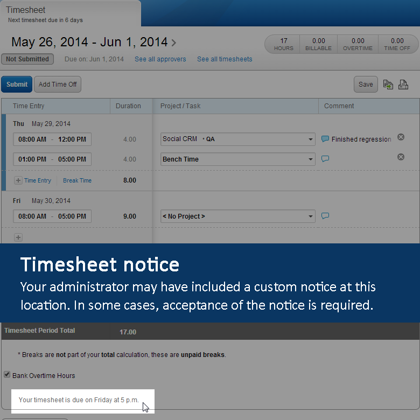Switch to the Timesheet tab

pos(70,13)
